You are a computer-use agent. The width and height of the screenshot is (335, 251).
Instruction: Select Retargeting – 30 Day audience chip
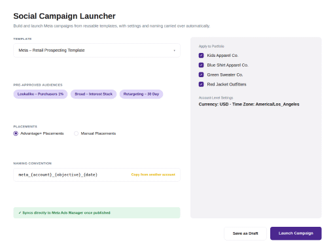(x=141, y=94)
